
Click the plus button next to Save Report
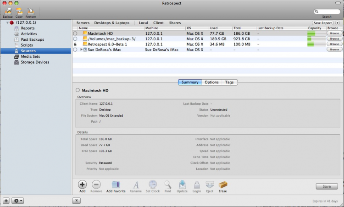click(x=338, y=23)
